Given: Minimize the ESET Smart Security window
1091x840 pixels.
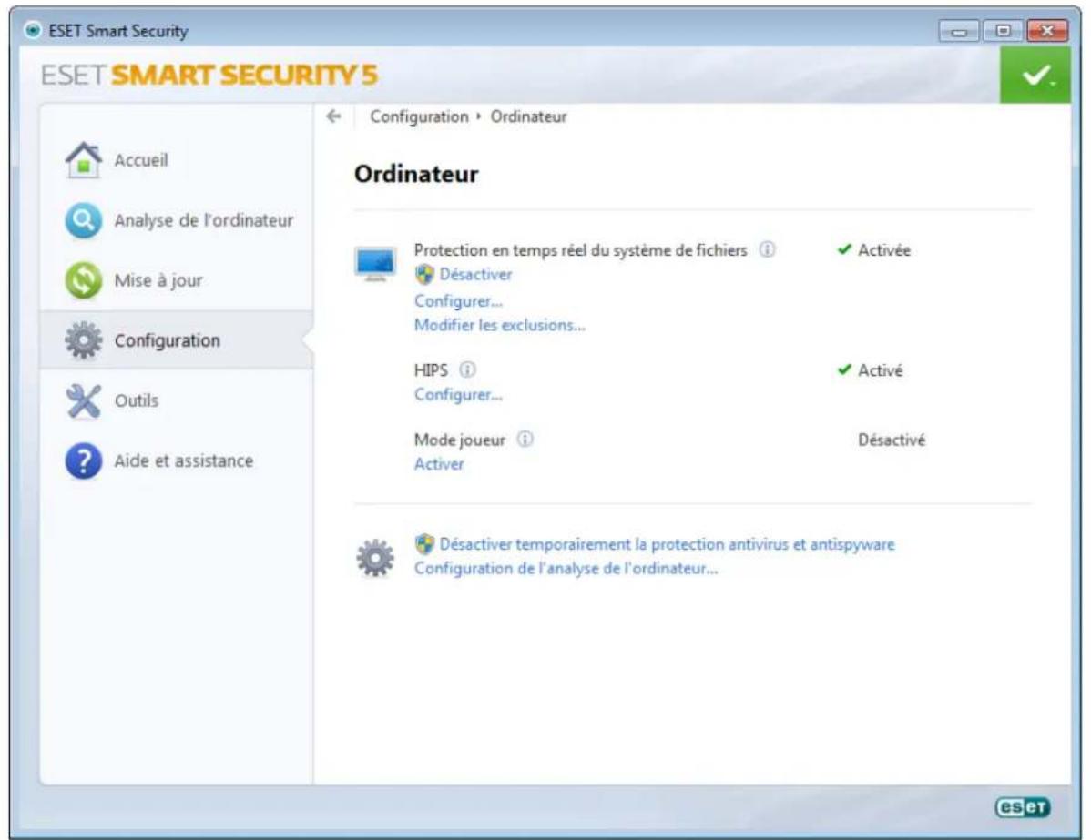Looking at the screenshot, I should [959, 31].
